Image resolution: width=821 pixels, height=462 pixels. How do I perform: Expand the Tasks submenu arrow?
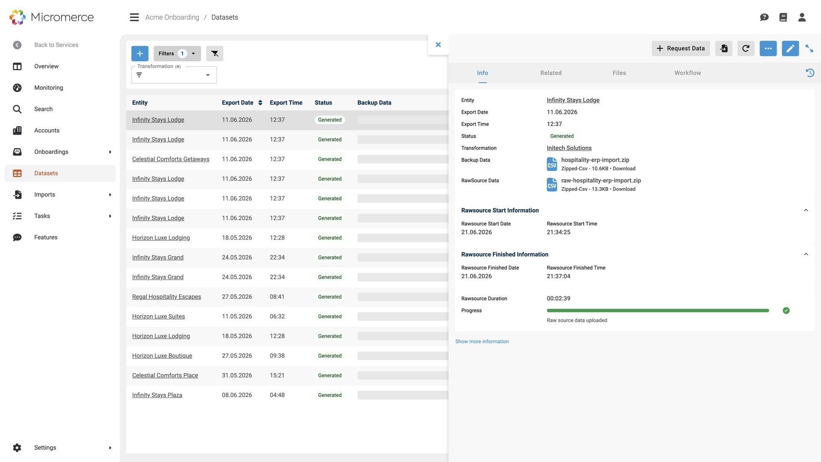tap(110, 216)
